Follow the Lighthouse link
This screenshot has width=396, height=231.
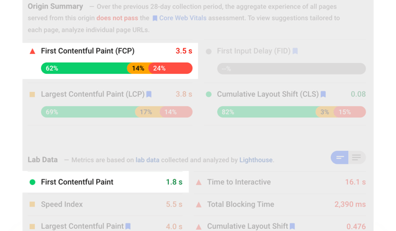coord(256,160)
